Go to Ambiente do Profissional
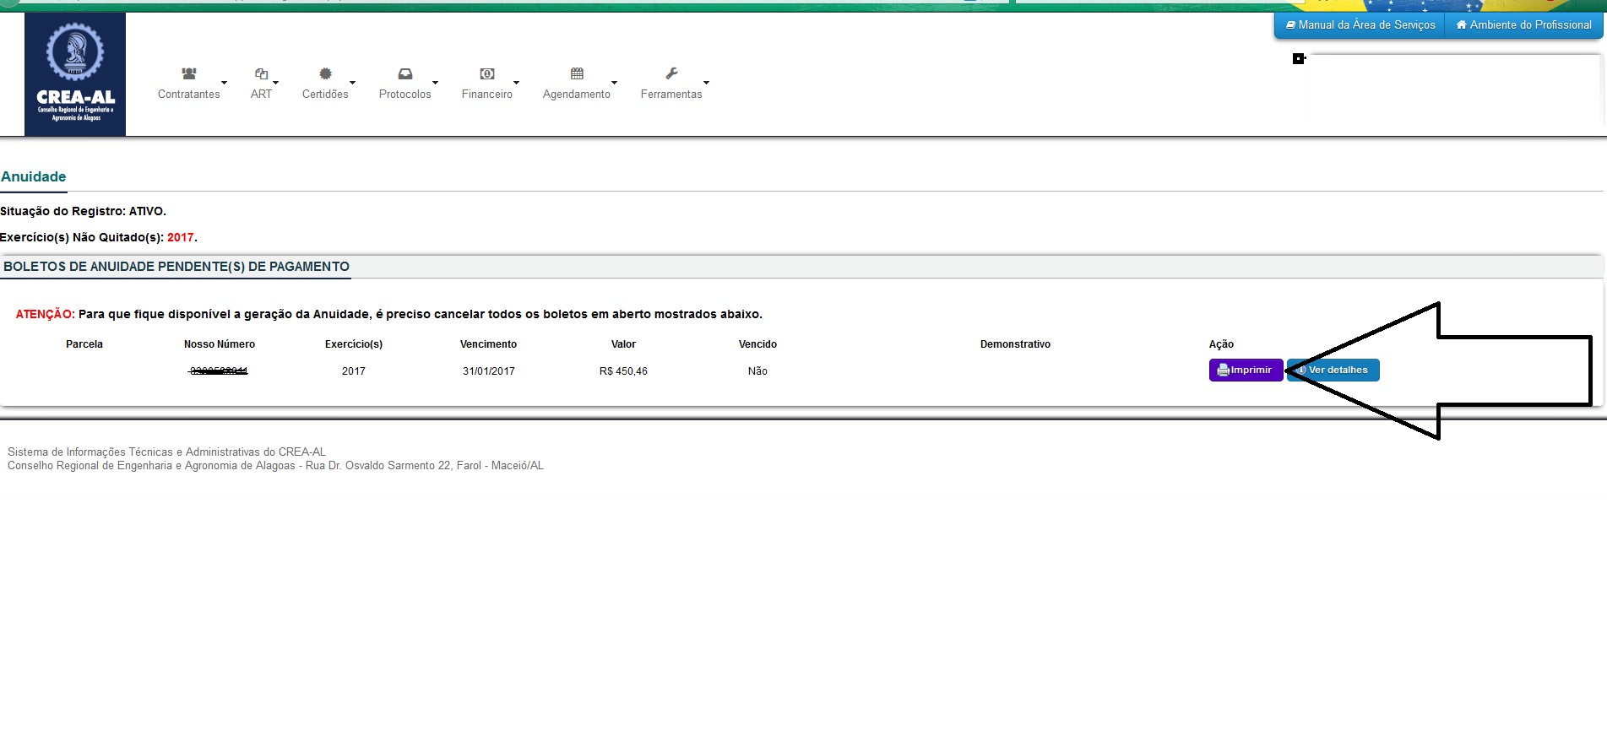 (x=1523, y=25)
